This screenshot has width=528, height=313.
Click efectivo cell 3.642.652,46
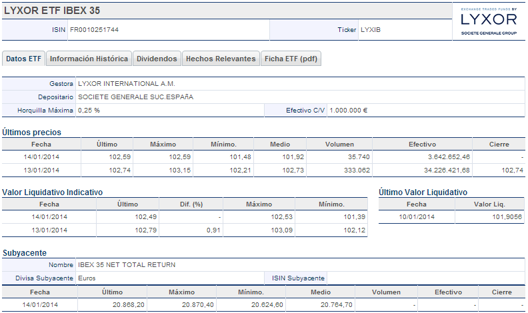(x=449, y=157)
